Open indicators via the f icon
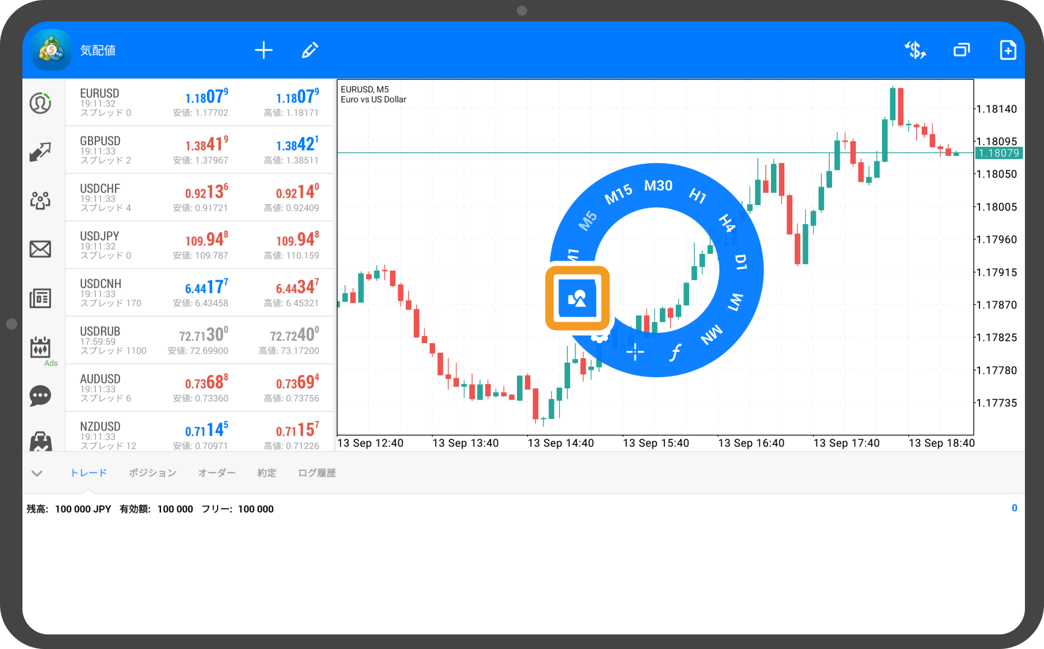Image resolution: width=1044 pixels, height=649 pixels. [x=676, y=353]
